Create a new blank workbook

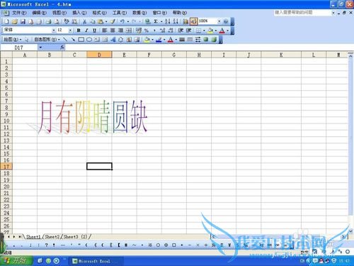pyautogui.click(x=6, y=22)
